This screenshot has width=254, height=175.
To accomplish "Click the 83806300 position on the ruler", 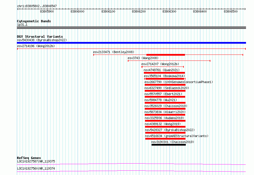I will 169,11.
